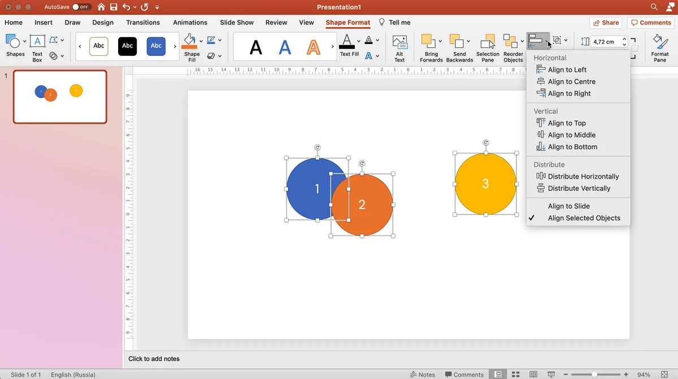
Task: Open the Text Fill dropdown arrow
Action: click(358, 41)
